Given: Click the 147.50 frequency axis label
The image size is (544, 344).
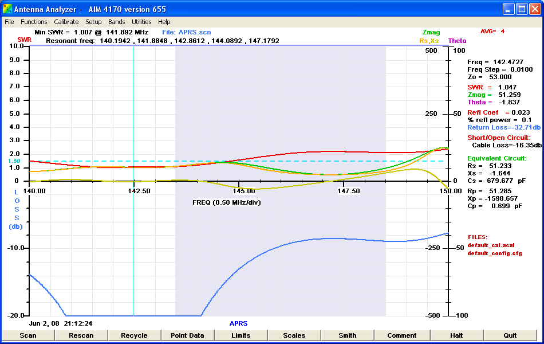Looking at the screenshot, I should pyautogui.click(x=349, y=191).
